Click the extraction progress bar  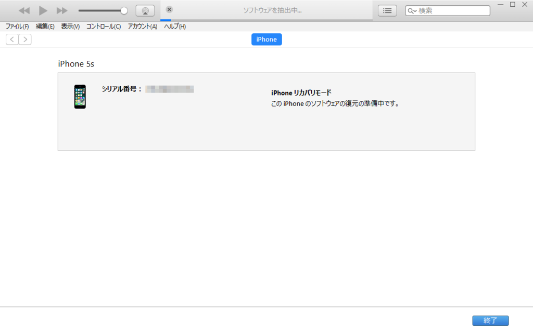tap(266, 20)
